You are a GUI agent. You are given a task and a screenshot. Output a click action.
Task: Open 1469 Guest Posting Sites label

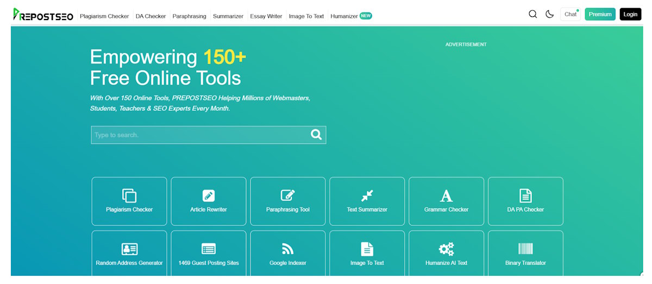[209, 263]
